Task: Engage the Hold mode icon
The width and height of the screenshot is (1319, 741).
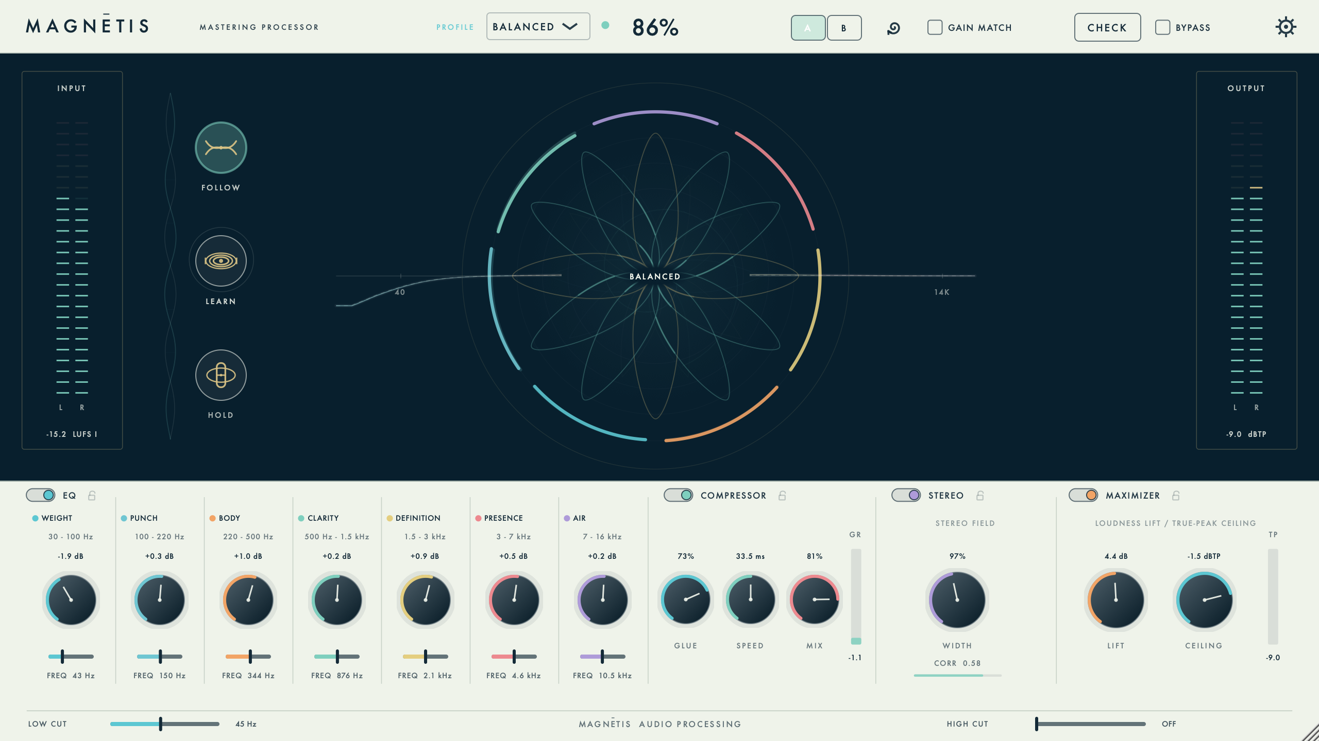Action: tap(221, 375)
